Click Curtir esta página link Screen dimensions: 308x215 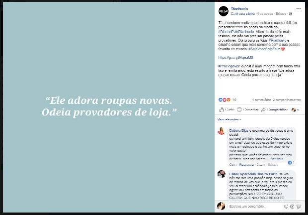click(x=243, y=14)
